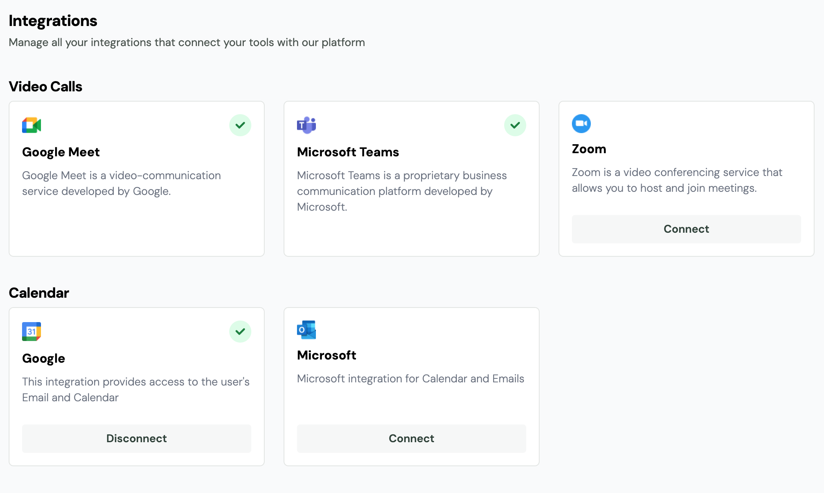Connect the Microsoft calendar integration
The width and height of the screenshot is (824, 493).
pyautogui.click(x=411, y=439)
